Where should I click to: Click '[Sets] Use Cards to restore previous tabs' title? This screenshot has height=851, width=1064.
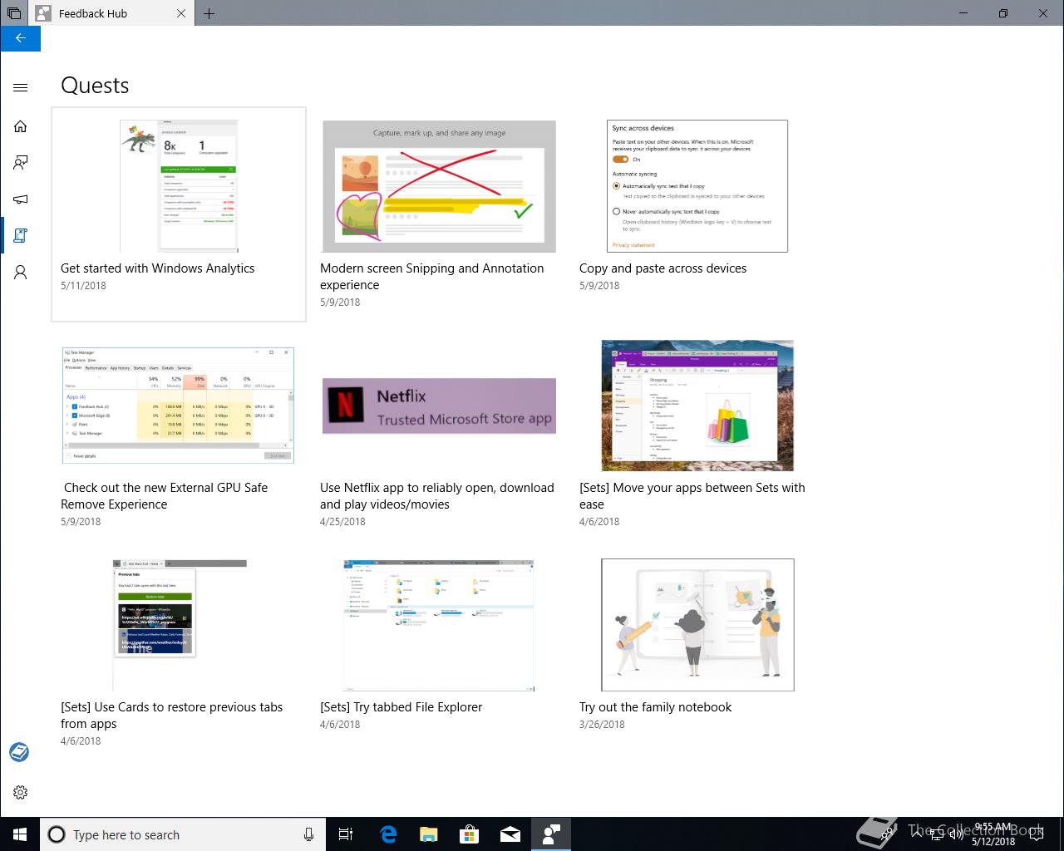pos(172,716)
